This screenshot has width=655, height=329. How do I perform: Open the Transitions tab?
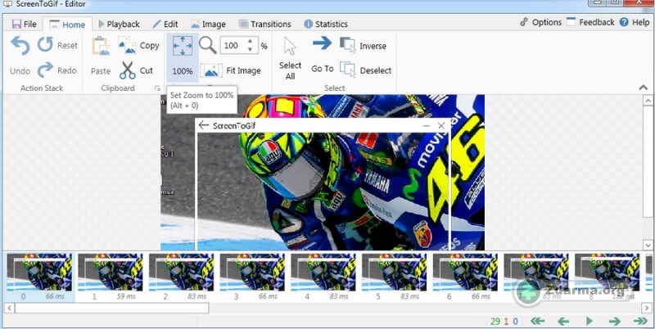click(x=264, y=25)
